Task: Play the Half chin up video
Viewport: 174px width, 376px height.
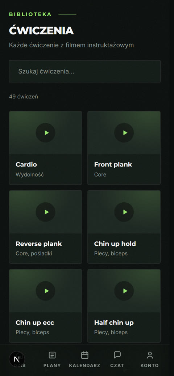Action: 124,291
